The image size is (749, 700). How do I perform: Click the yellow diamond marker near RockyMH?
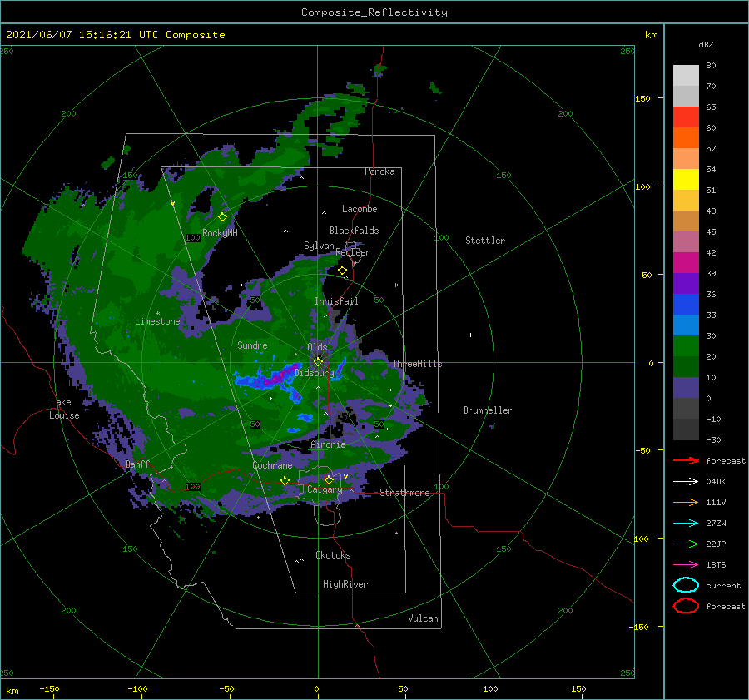point(222,217)
